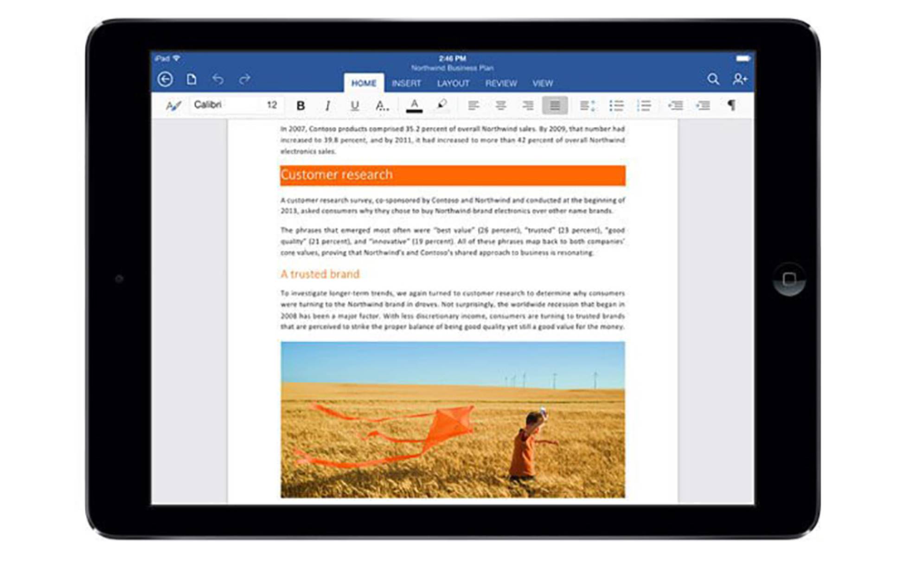Toggle italic formatting
This screenshot has height=562, width=909.
pos(327,106)
